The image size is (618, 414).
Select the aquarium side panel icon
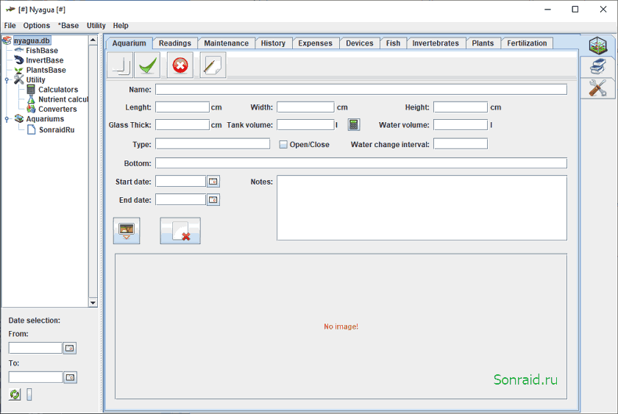click(598, 46)
